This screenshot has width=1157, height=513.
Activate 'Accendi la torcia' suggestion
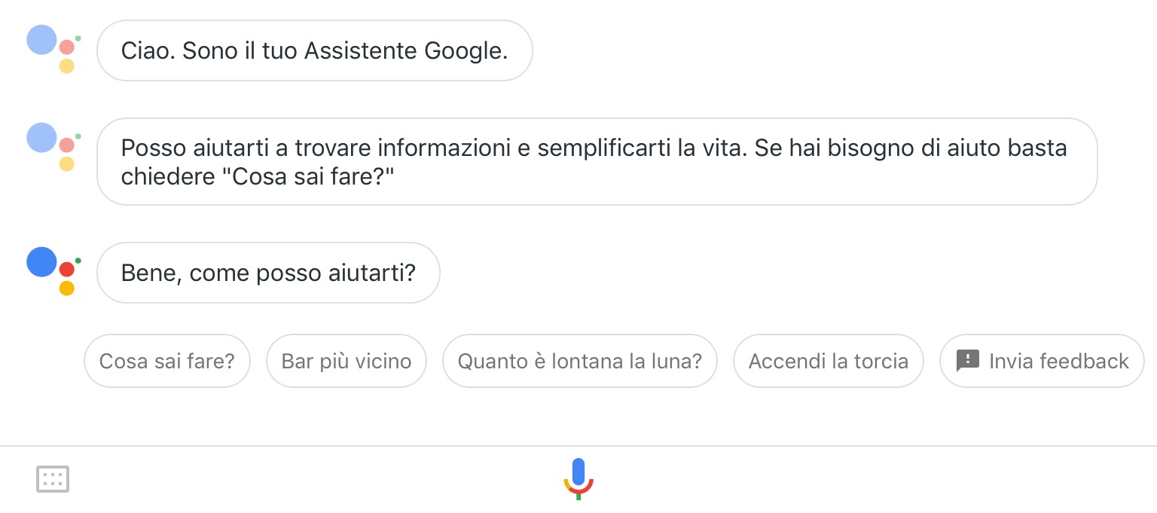click(828, 361)
